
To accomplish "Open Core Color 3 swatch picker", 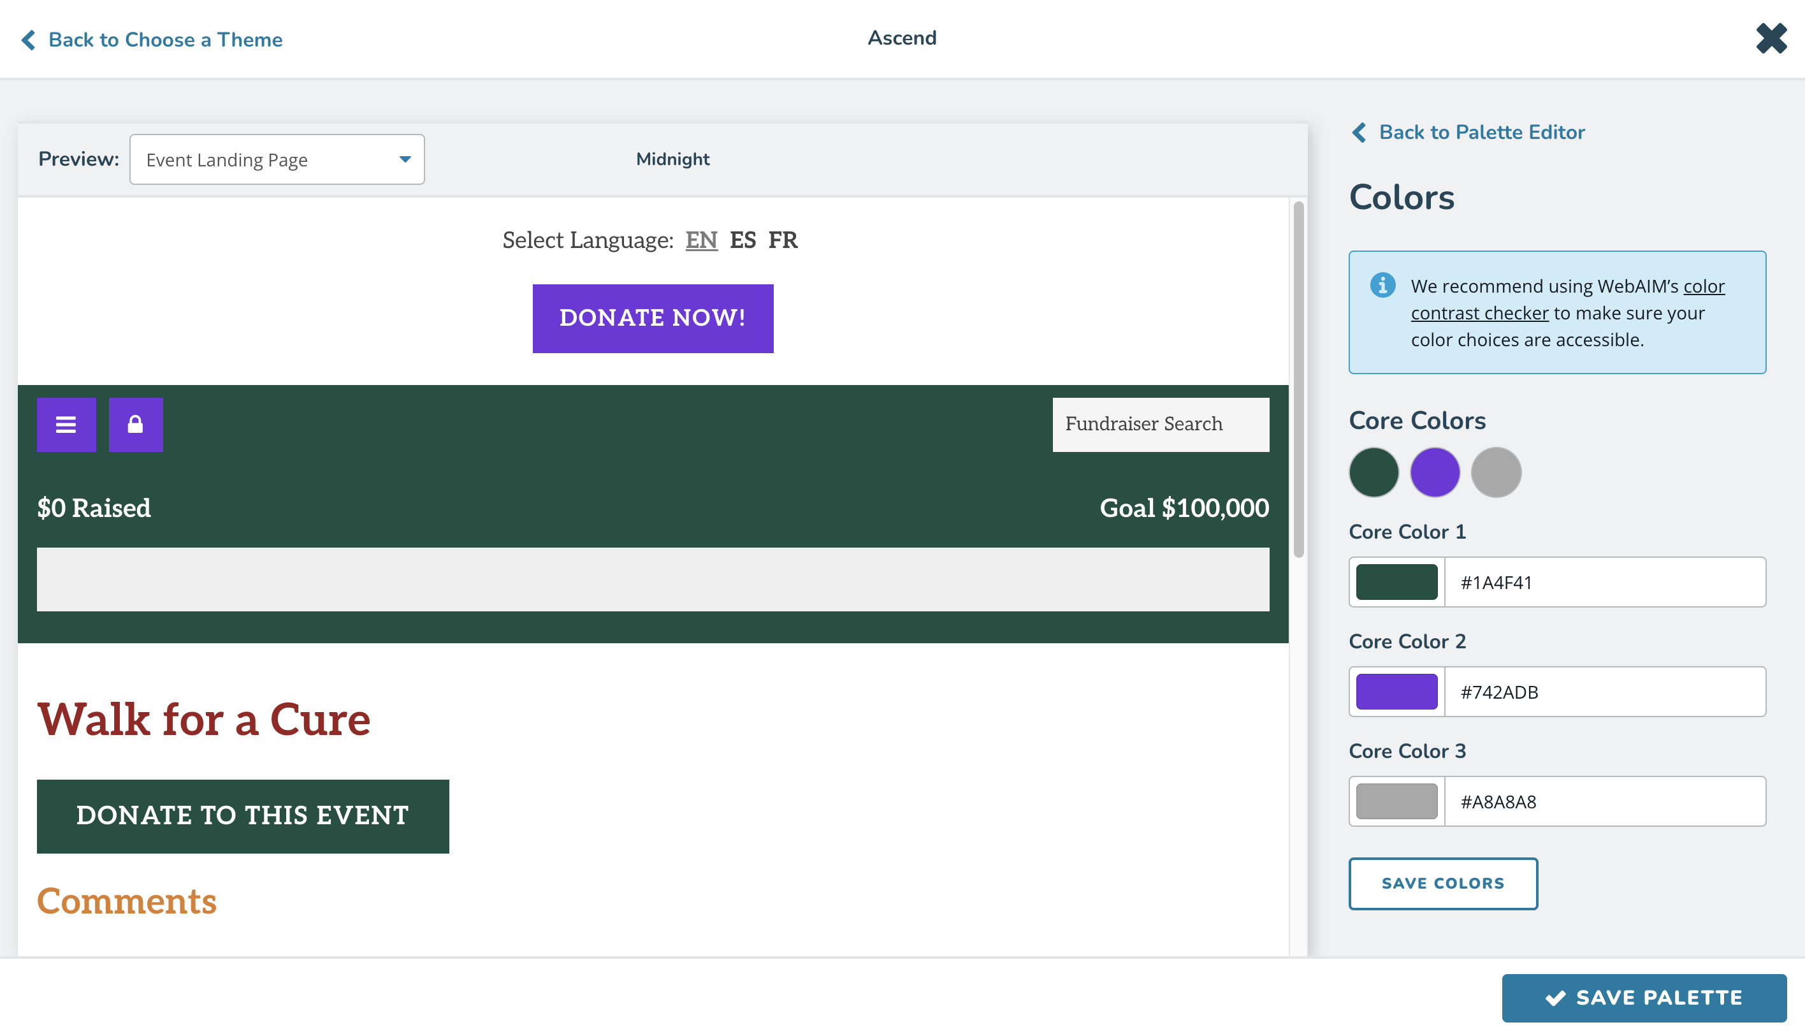I will pyautogui.click(x=1396, y=801).
